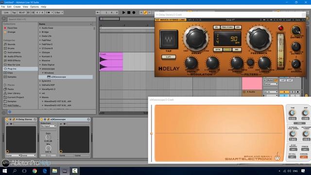The image size is (311, 175).
Task: Open the 1 Bar quantization dropdown
Action: pyautogui.click(x=59, y=13)
